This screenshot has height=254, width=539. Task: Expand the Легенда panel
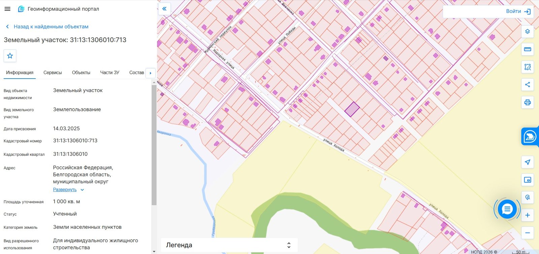pyautogui.click(x=229, y=245)
